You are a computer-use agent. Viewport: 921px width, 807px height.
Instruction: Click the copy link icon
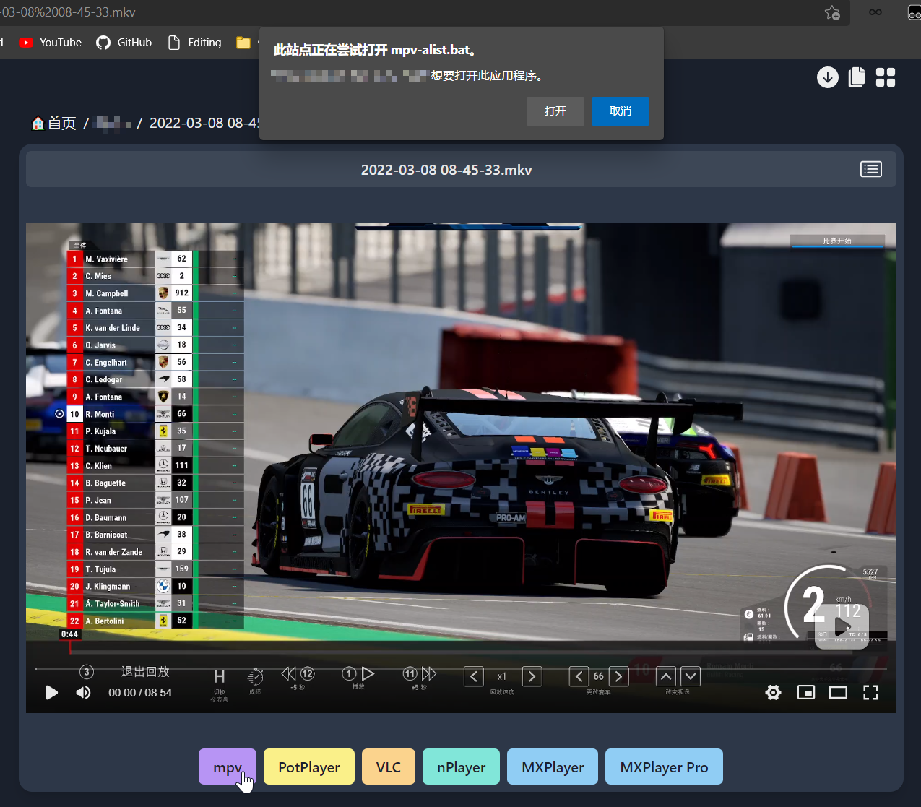(x=857, y=77)
